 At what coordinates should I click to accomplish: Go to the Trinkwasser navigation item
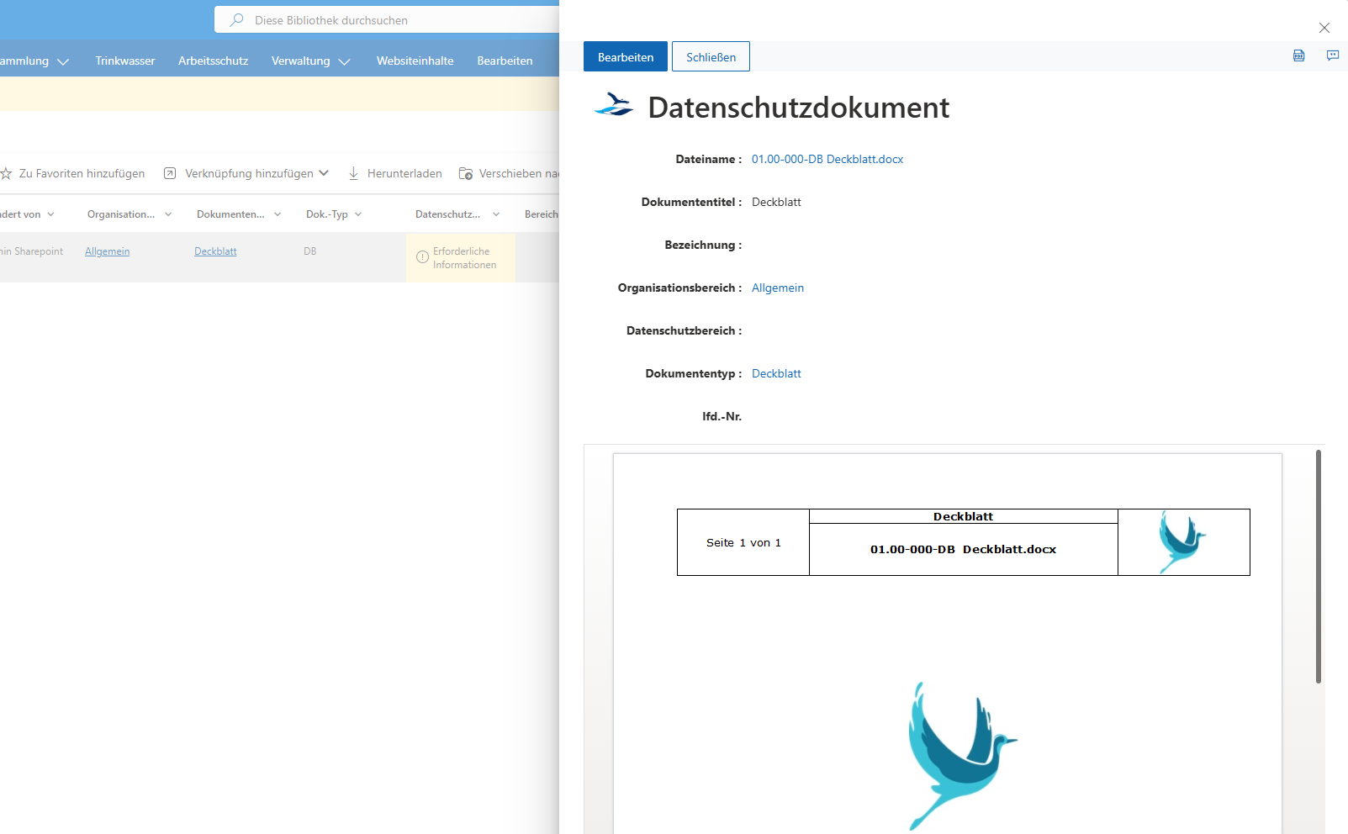coord(125,61)
